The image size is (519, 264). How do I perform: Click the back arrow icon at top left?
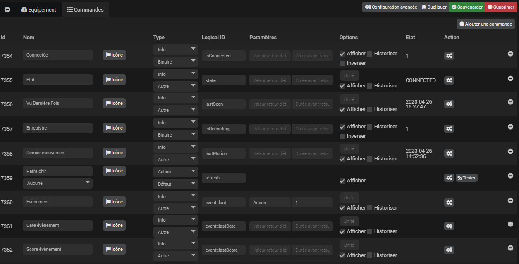click(x=7, y=9)
